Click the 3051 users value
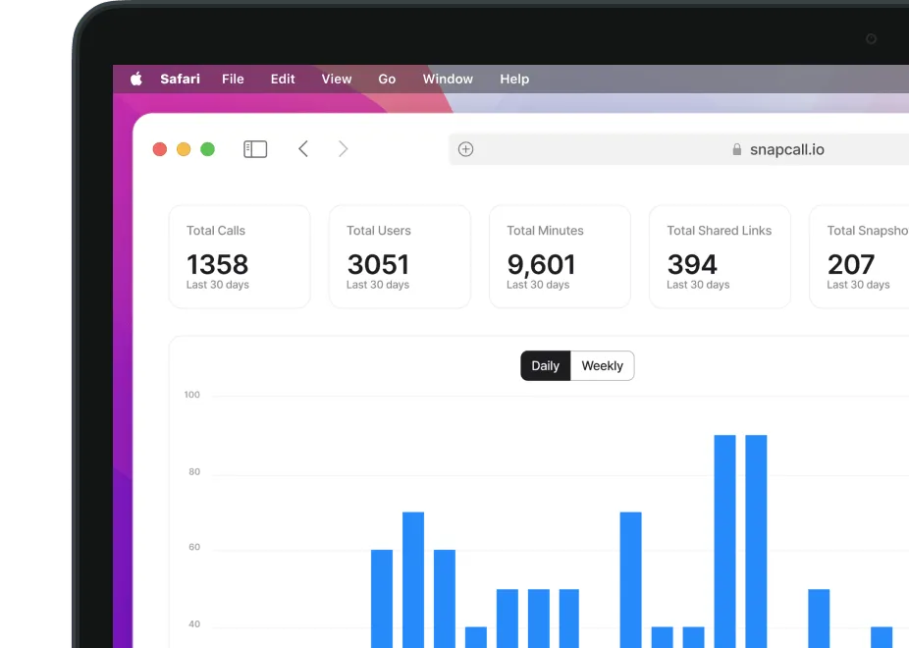Viewport: 909px width, 648px height. 378,265
